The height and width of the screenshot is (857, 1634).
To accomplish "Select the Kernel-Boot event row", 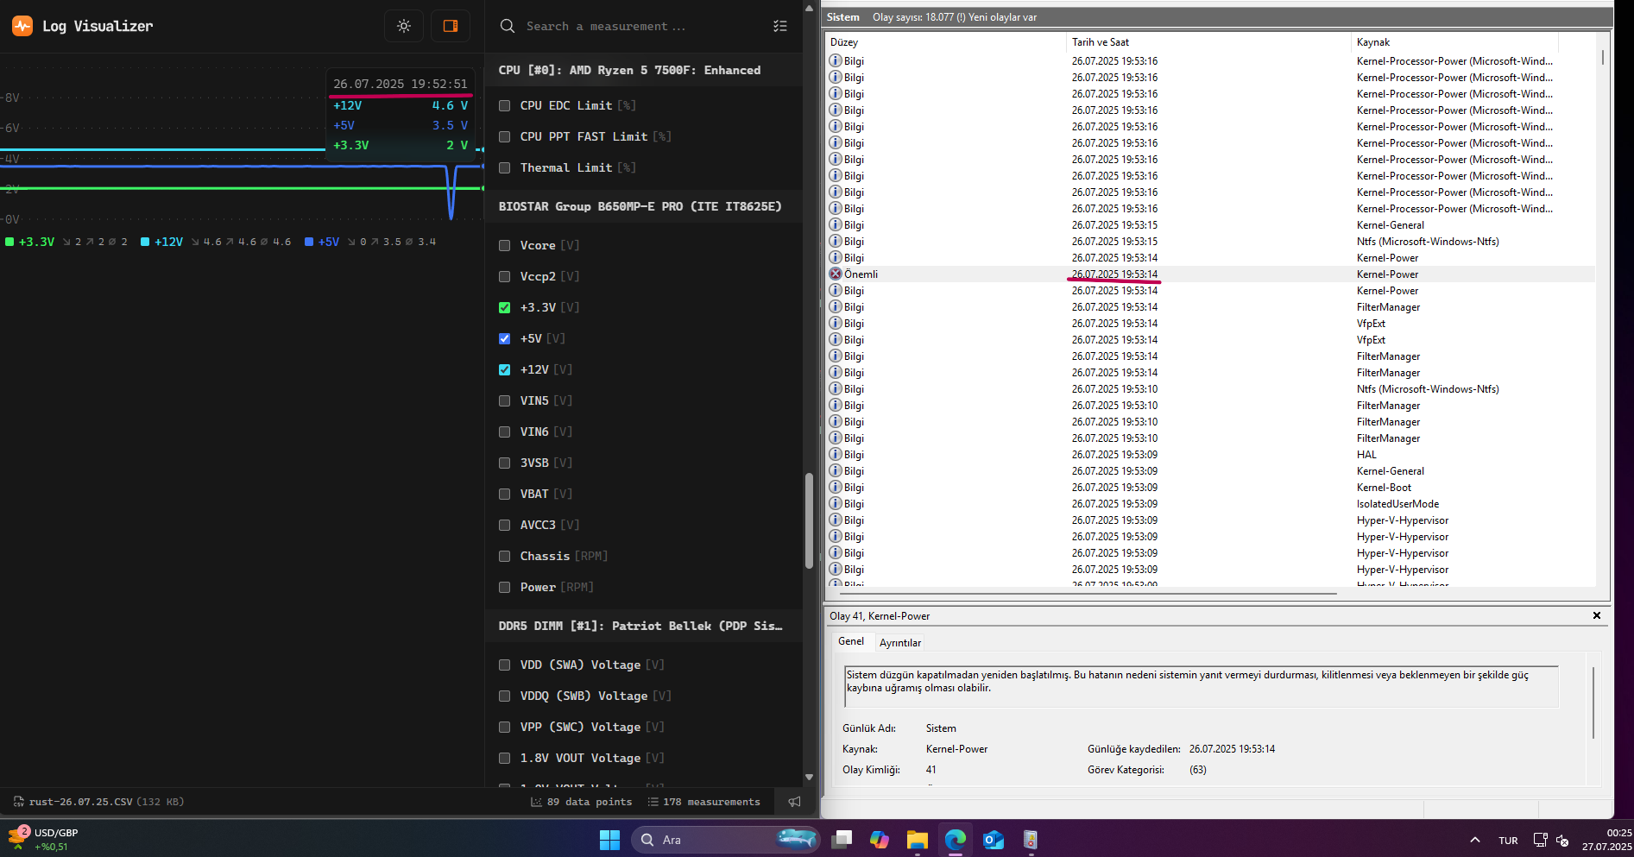I will coord(1208,487).
